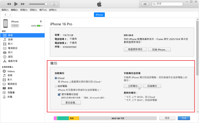This screenshot has width=199, height=123.
Task: Click the iOS 26.0 version label
Action: click(x=128, y=35)
